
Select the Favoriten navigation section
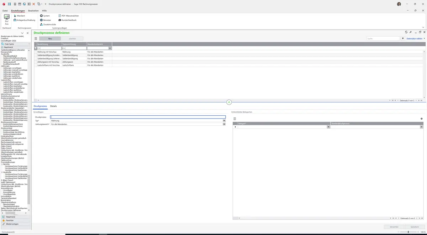click(16, 220)
